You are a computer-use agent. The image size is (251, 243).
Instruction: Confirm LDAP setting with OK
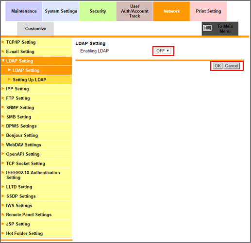(x=218, y=66)
